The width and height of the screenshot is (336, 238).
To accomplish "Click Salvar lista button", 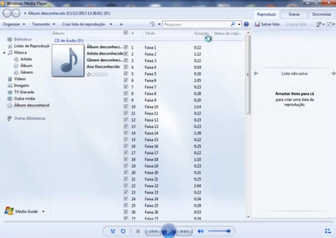I will coord(267,24).
